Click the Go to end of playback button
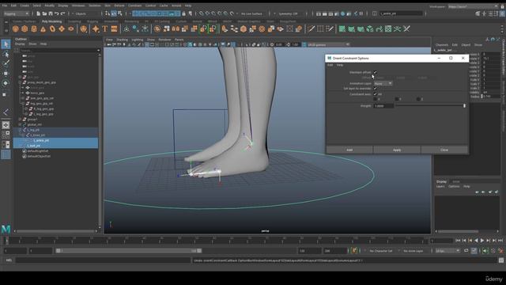The image size is (506, 285). tap(500, 241)
